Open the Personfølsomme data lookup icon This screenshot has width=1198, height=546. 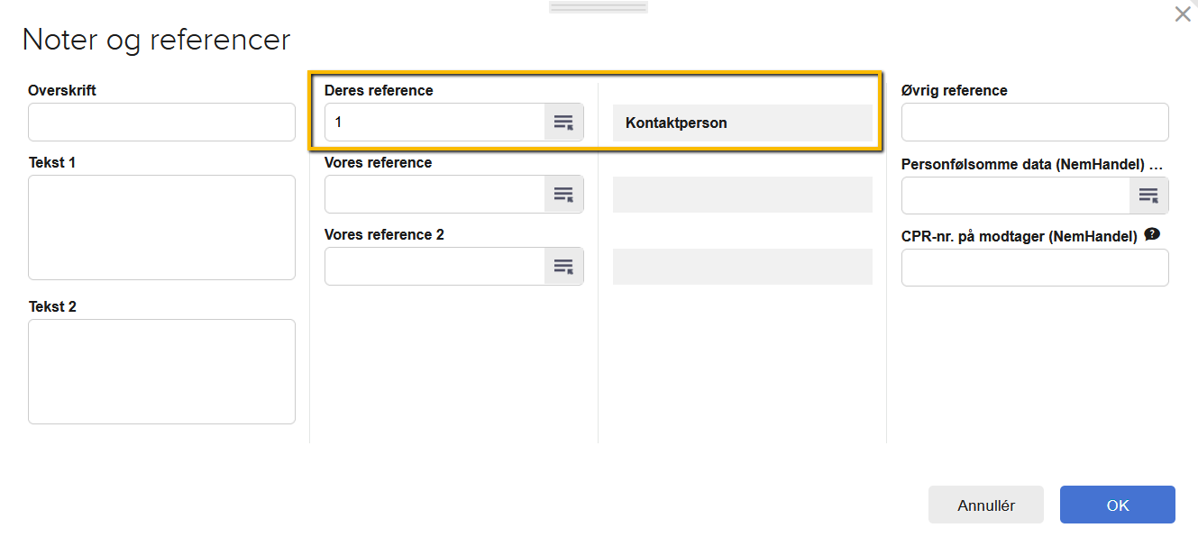click(x=1148, y=196)
